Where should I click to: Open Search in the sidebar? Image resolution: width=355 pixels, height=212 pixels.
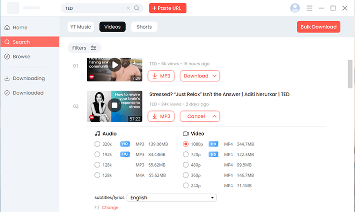[x=30, y=42]
